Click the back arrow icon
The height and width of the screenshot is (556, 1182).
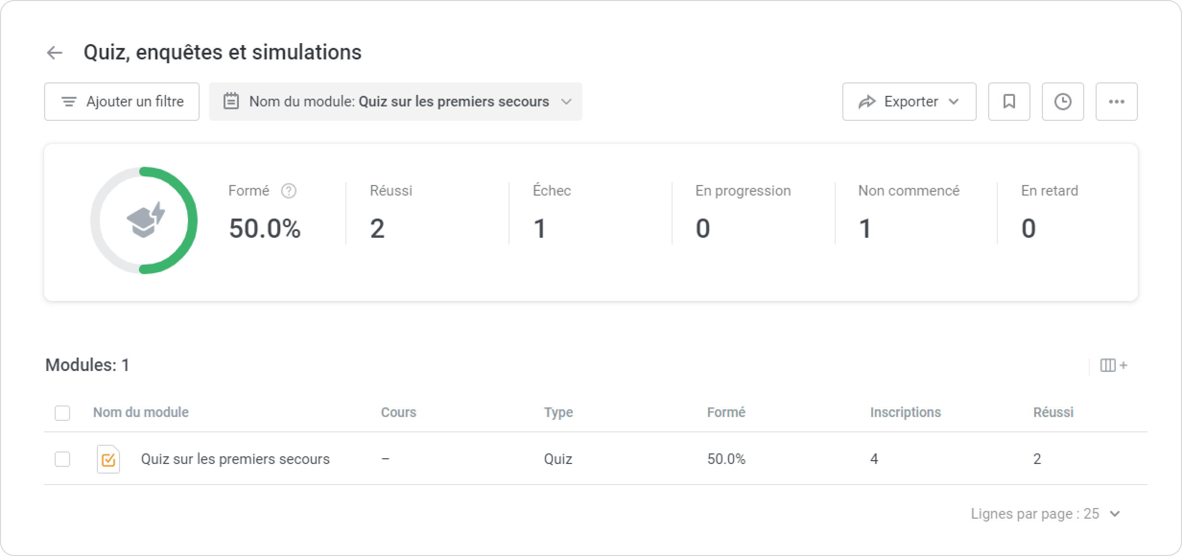(55, 53)
